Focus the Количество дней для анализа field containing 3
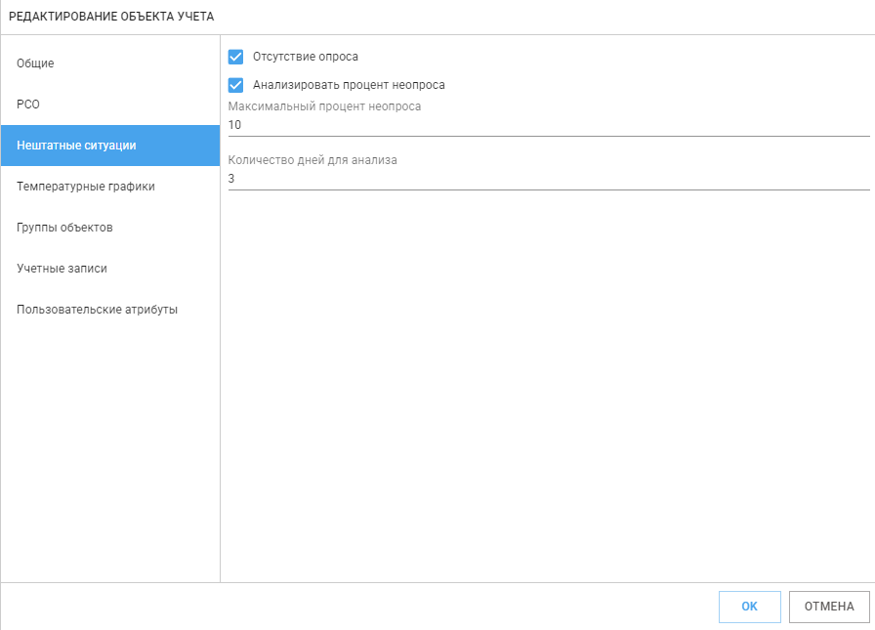The image size is (875, 630). click(x=549, y=179)
